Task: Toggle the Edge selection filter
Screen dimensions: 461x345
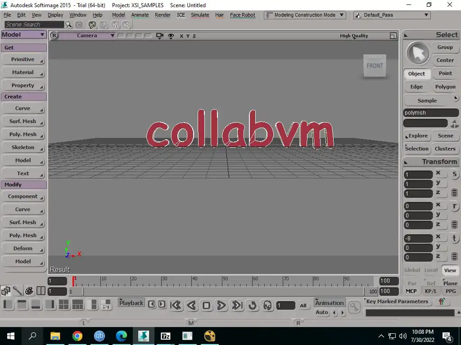Action: coord(416,87)
